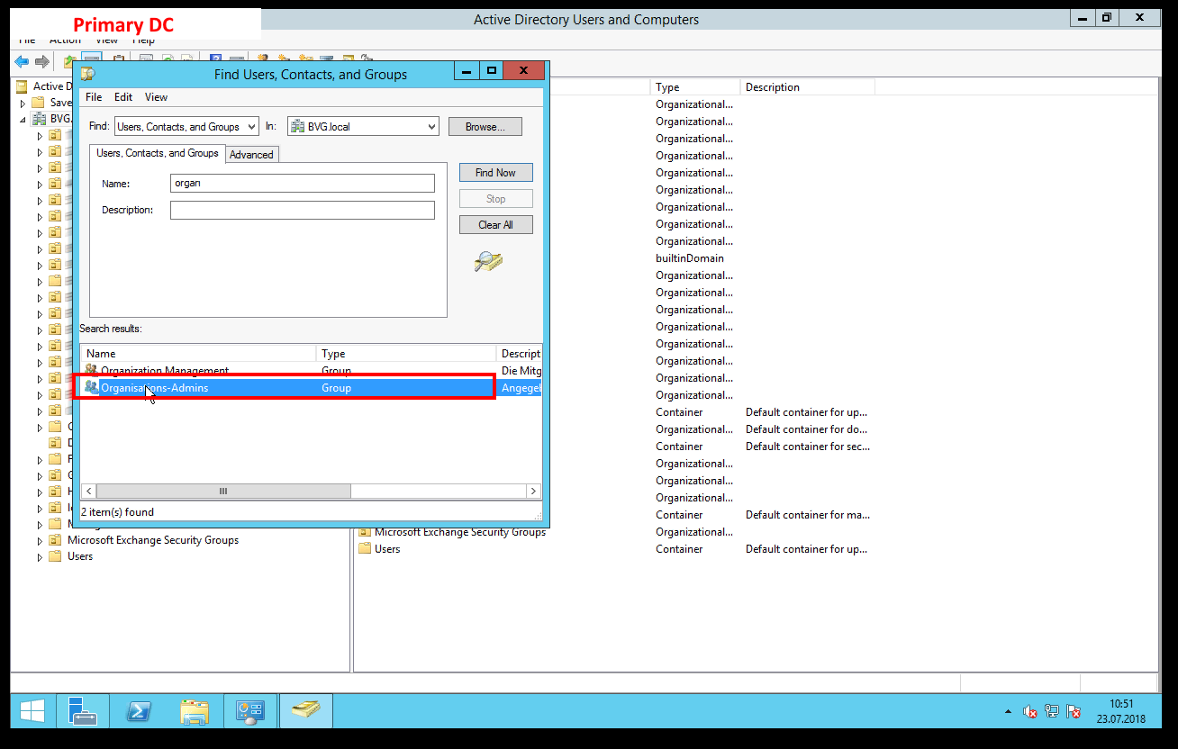This screenshot has width=1178, height=749.
Task: Click the Back arrow in the main toolbar
Action: pos(22,62)
